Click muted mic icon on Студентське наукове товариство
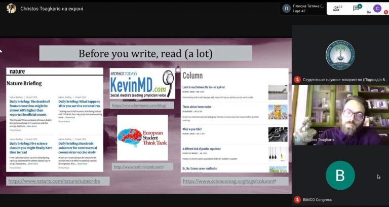Image resolution: width=389 pixels, height=207 pixels. pos(297,79)
